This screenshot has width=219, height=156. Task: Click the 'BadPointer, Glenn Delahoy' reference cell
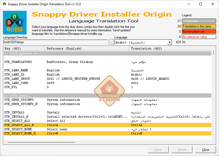tap(70, 62)
